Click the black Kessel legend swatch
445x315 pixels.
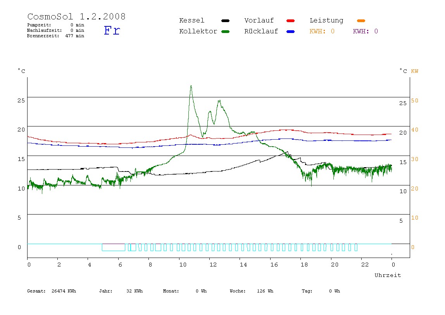click(x=225, y=21)
